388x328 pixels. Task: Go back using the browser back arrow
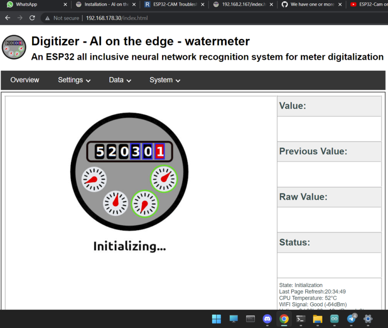coord(8,18)
